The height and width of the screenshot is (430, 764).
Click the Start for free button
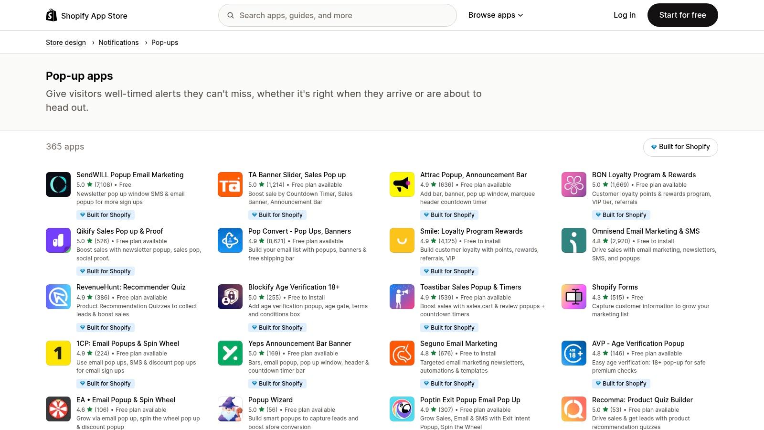point(682,15)
